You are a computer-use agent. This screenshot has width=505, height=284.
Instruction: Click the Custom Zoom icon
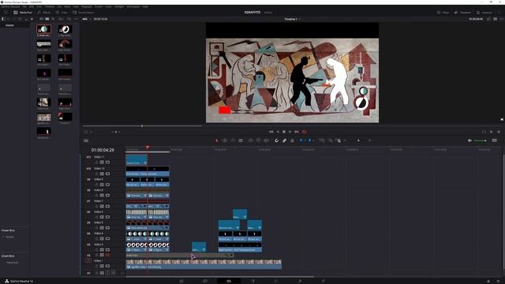(338, 140)
